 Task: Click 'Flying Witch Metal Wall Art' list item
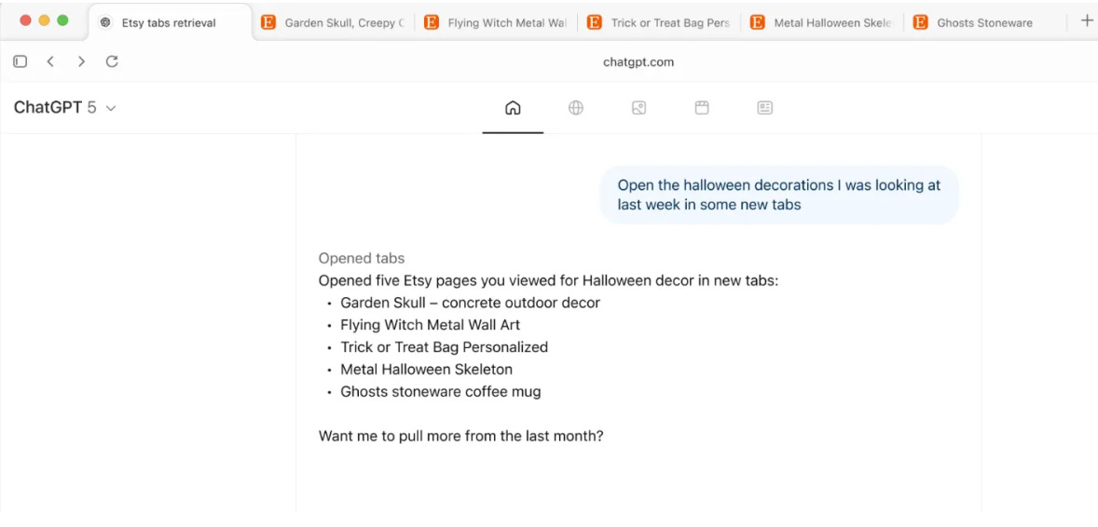pyautogui.click(x=430, y=326)
